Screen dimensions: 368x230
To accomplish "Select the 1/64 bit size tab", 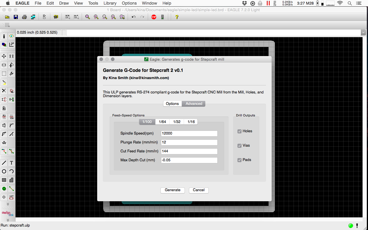I will click(162, 122).
